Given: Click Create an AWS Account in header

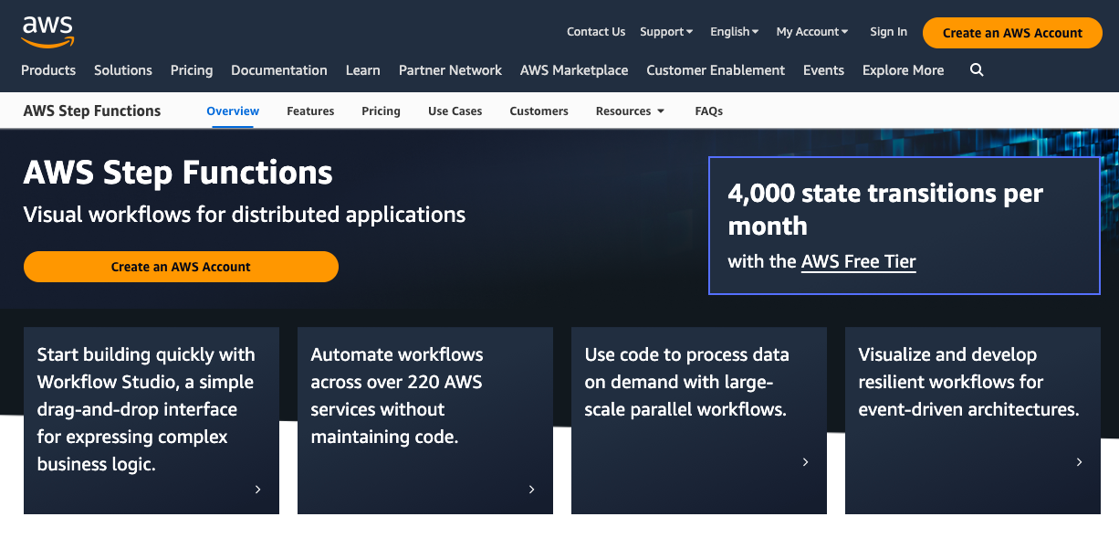Looking at the screenshot, I should (1012, 33).
